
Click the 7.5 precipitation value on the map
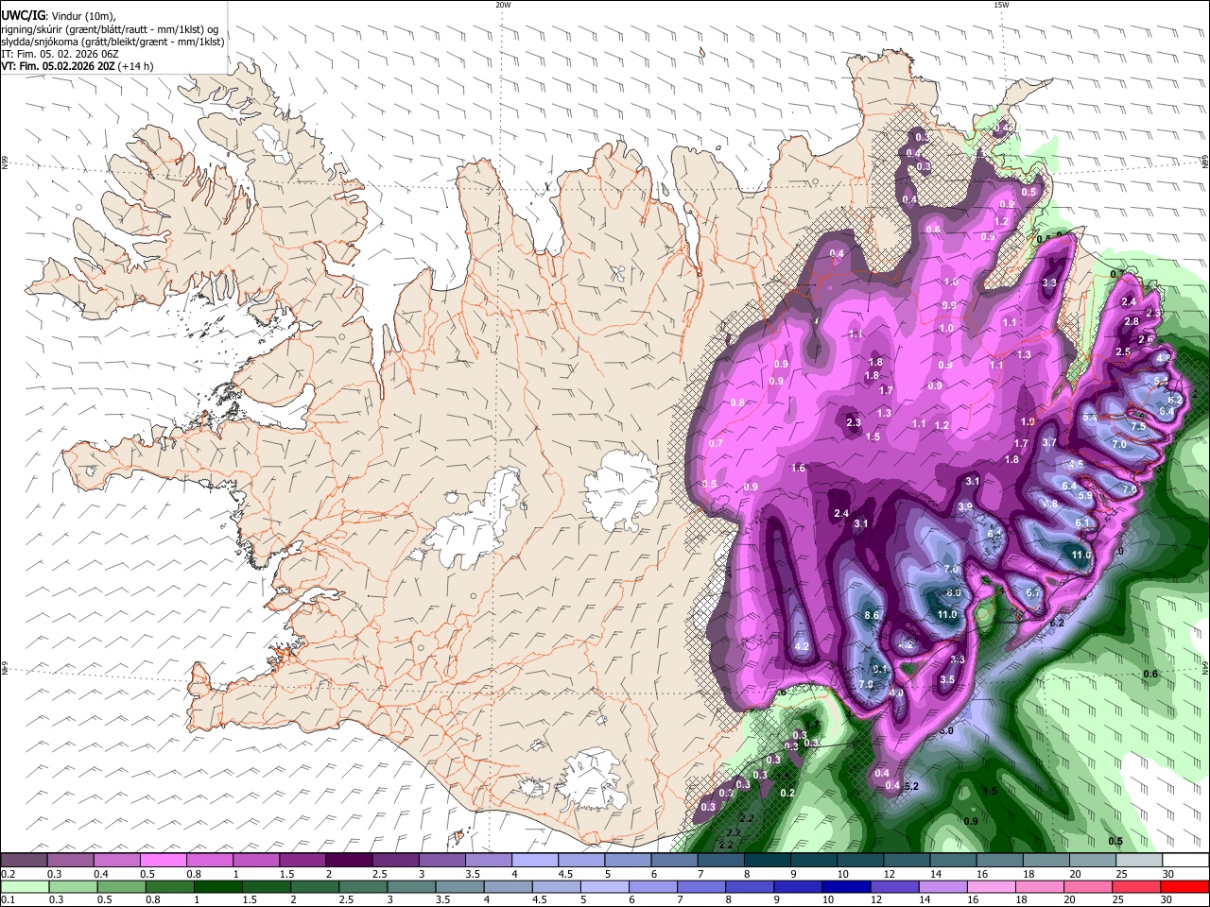1138,427
